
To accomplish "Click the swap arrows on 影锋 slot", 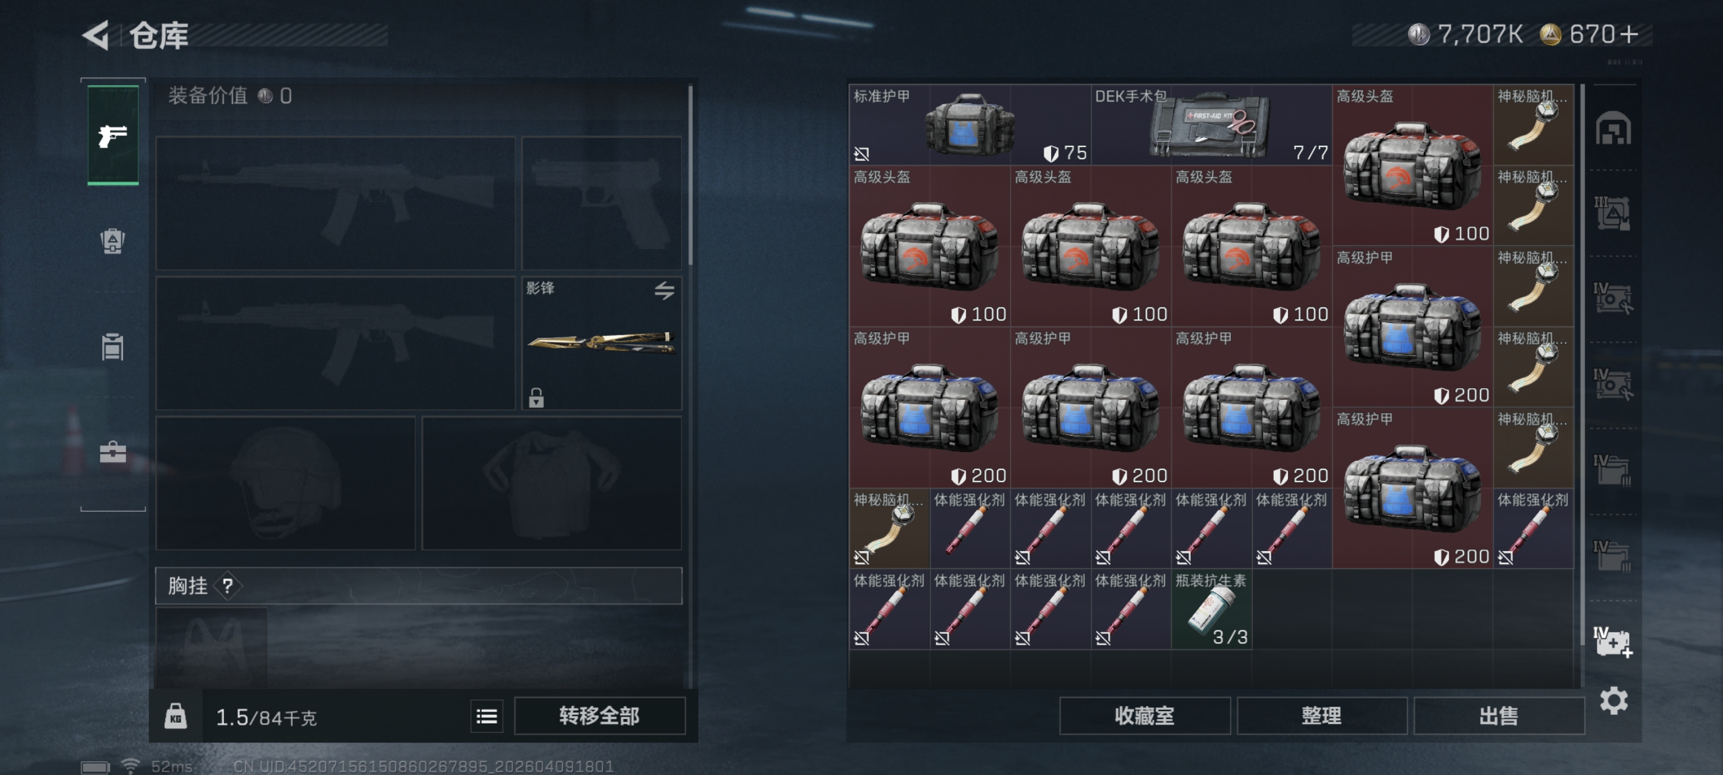I will coord(663,290).
